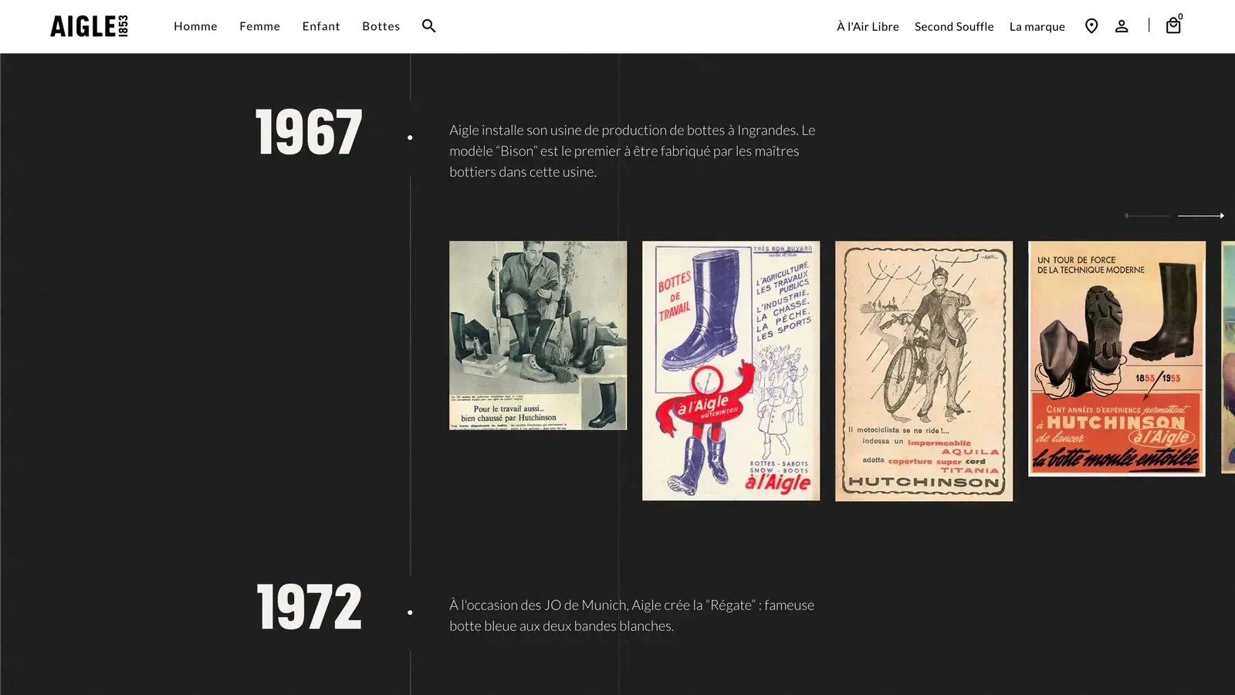Go to À l'Air Libre page
The width and height of the screenshot is (1235, 695).
[868, 26]
